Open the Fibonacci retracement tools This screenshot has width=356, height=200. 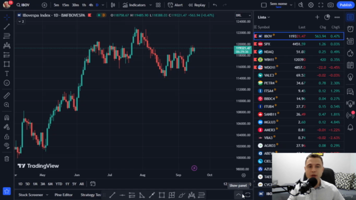(x=7, y=36)
